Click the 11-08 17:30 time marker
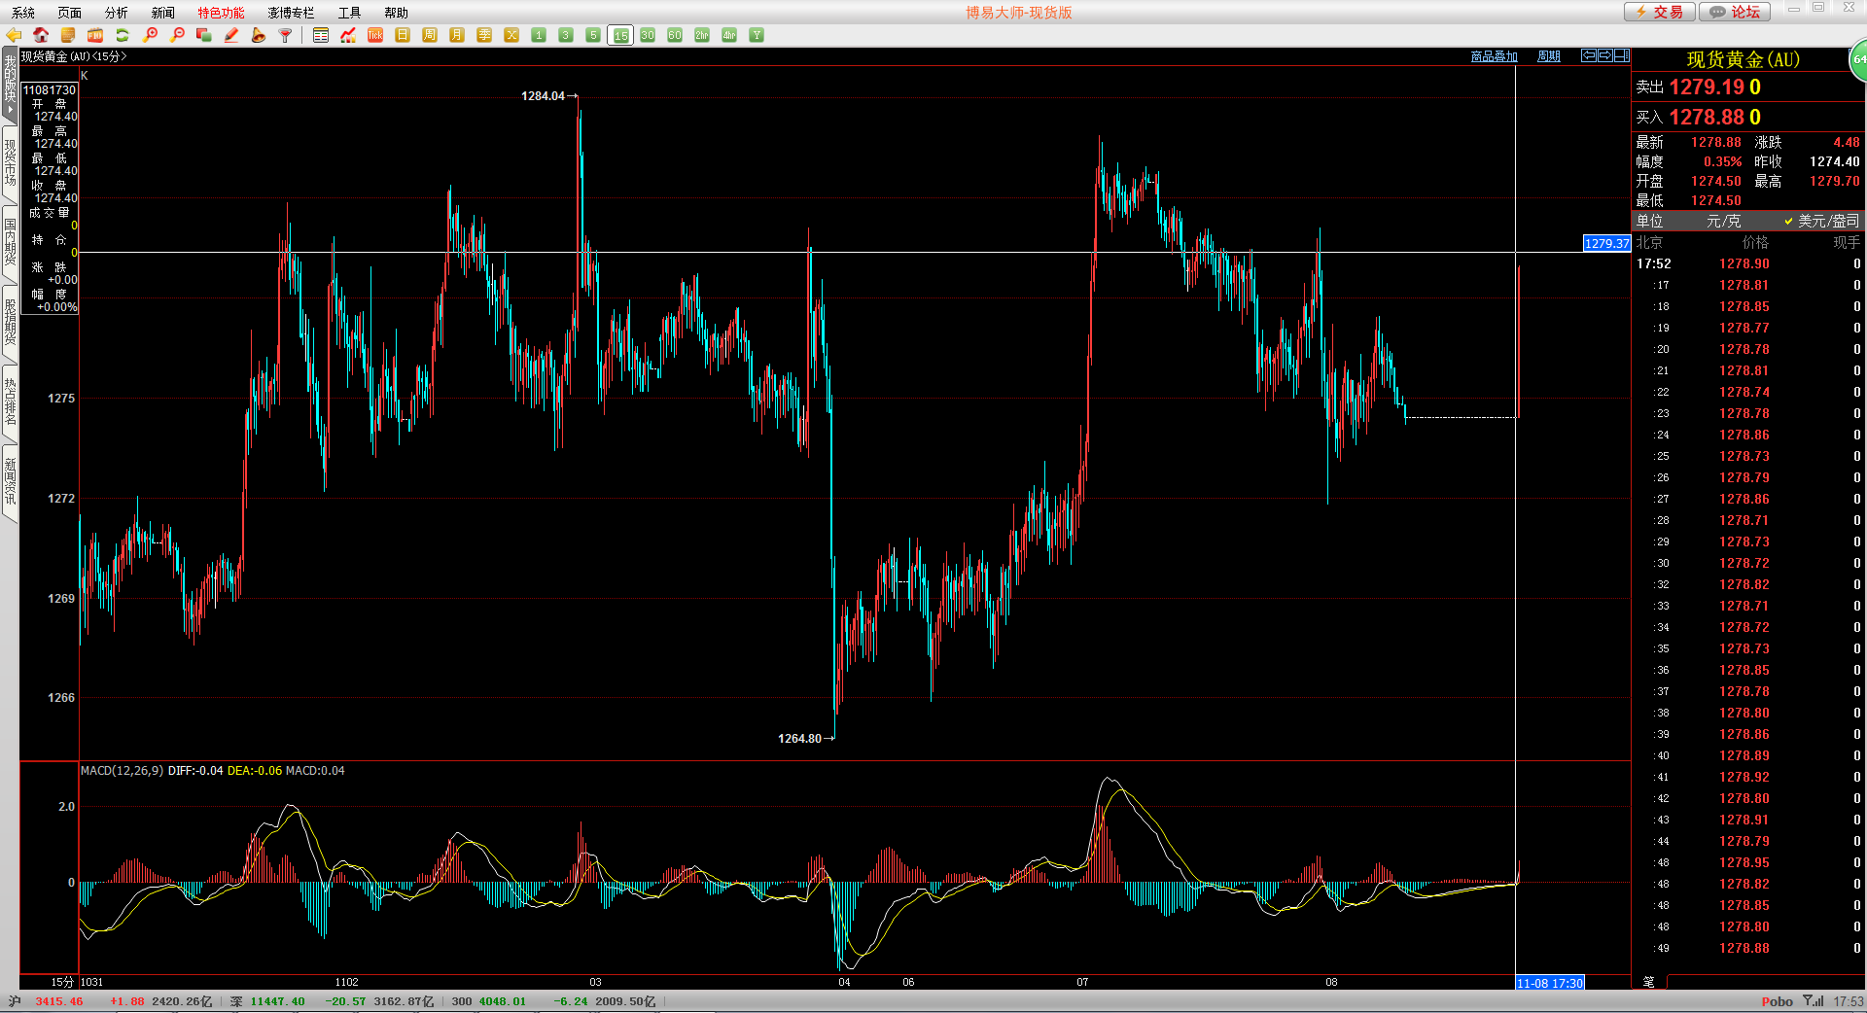Image resolution: width=1867 pixels, height=1013 pixels. pyautogui.click(x=1550, y=983)
